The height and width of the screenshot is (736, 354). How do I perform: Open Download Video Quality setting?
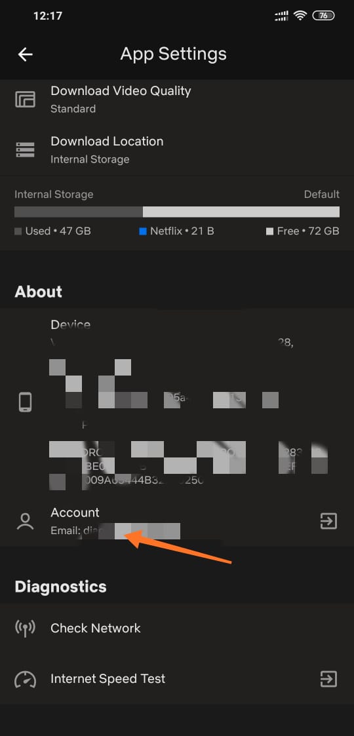click(177, 100)
